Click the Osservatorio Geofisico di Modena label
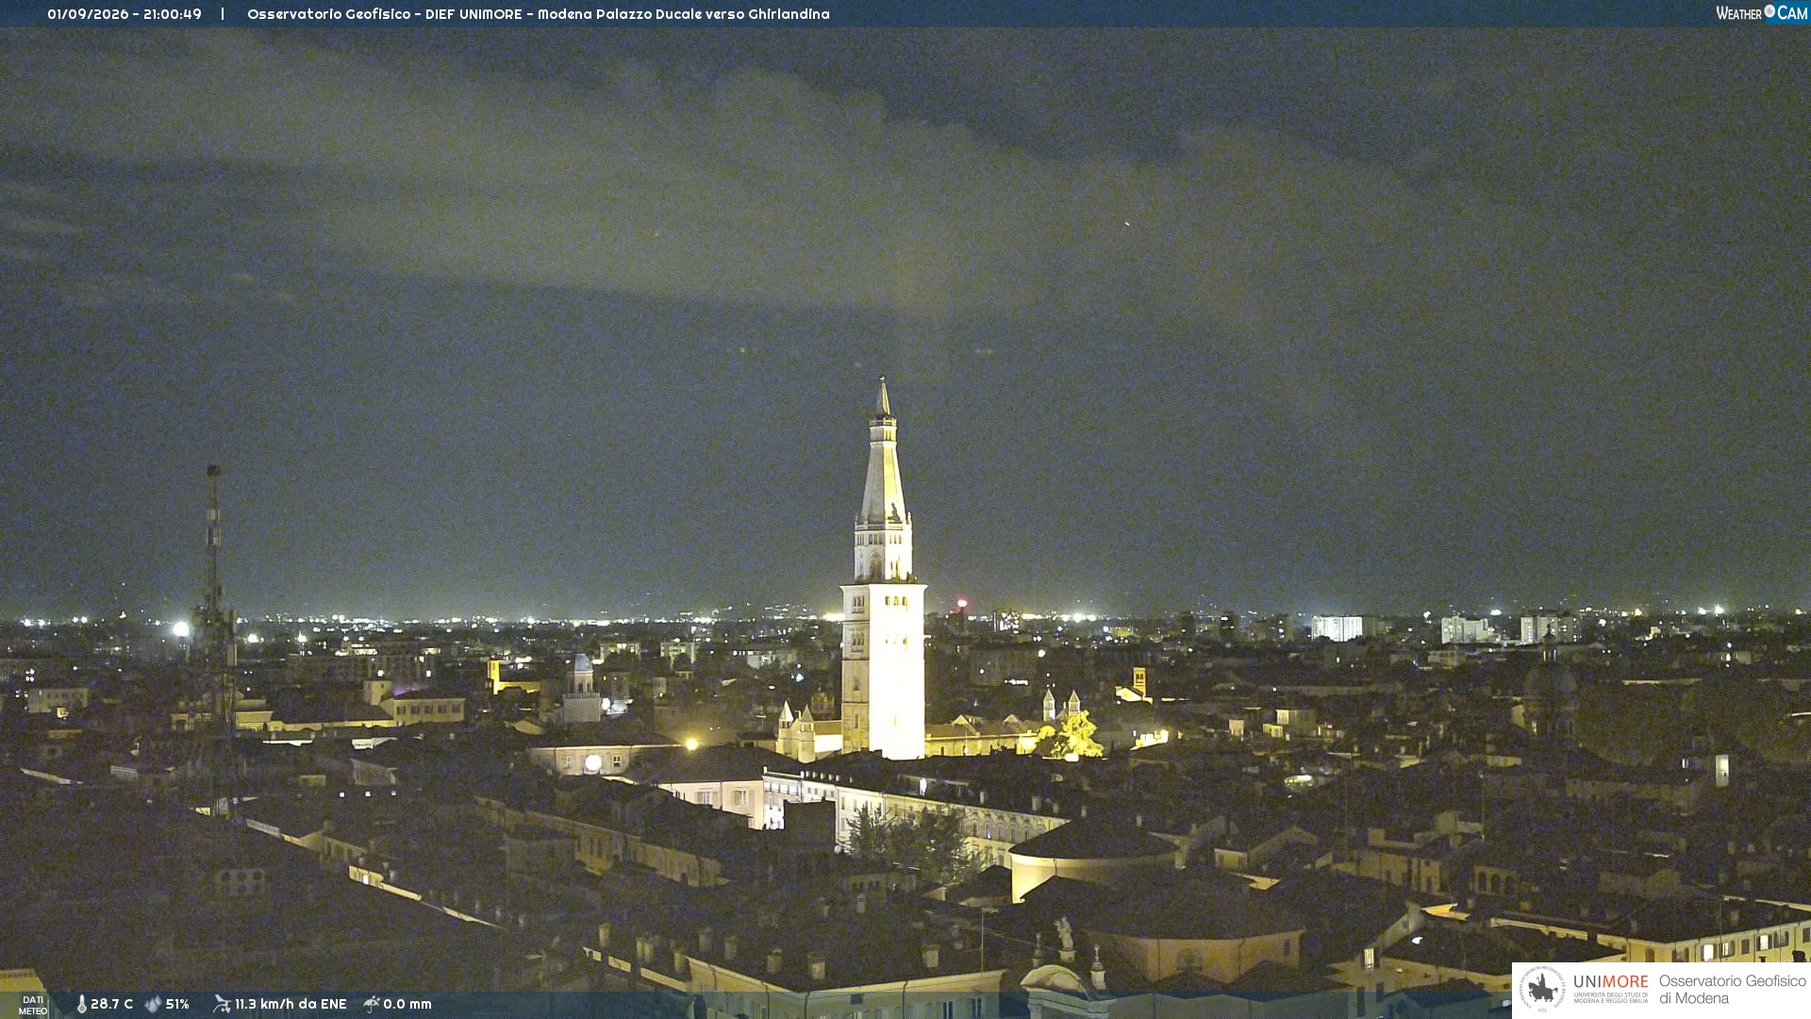This screenshot has width=1811, height=1019. [1732, 989]
